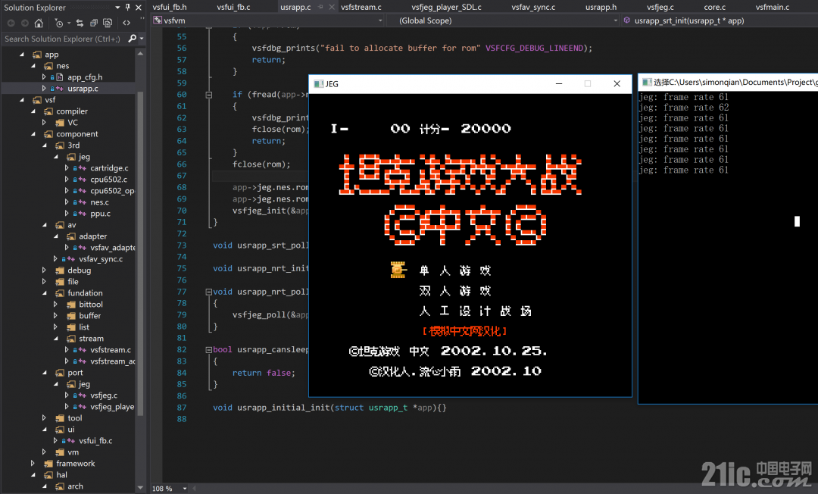Select vsfui_fb.c in Solution Explorer tree
The width and height of the screenshot is (818, 494).
[x=95, y=440]
